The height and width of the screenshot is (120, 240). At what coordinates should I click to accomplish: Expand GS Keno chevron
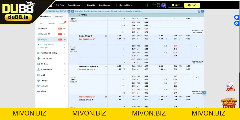coord(65,64)
